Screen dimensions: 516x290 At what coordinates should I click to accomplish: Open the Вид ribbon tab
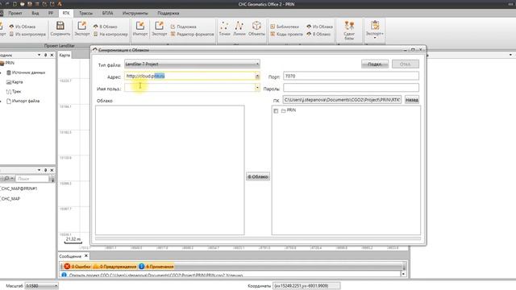click(35, 13)
